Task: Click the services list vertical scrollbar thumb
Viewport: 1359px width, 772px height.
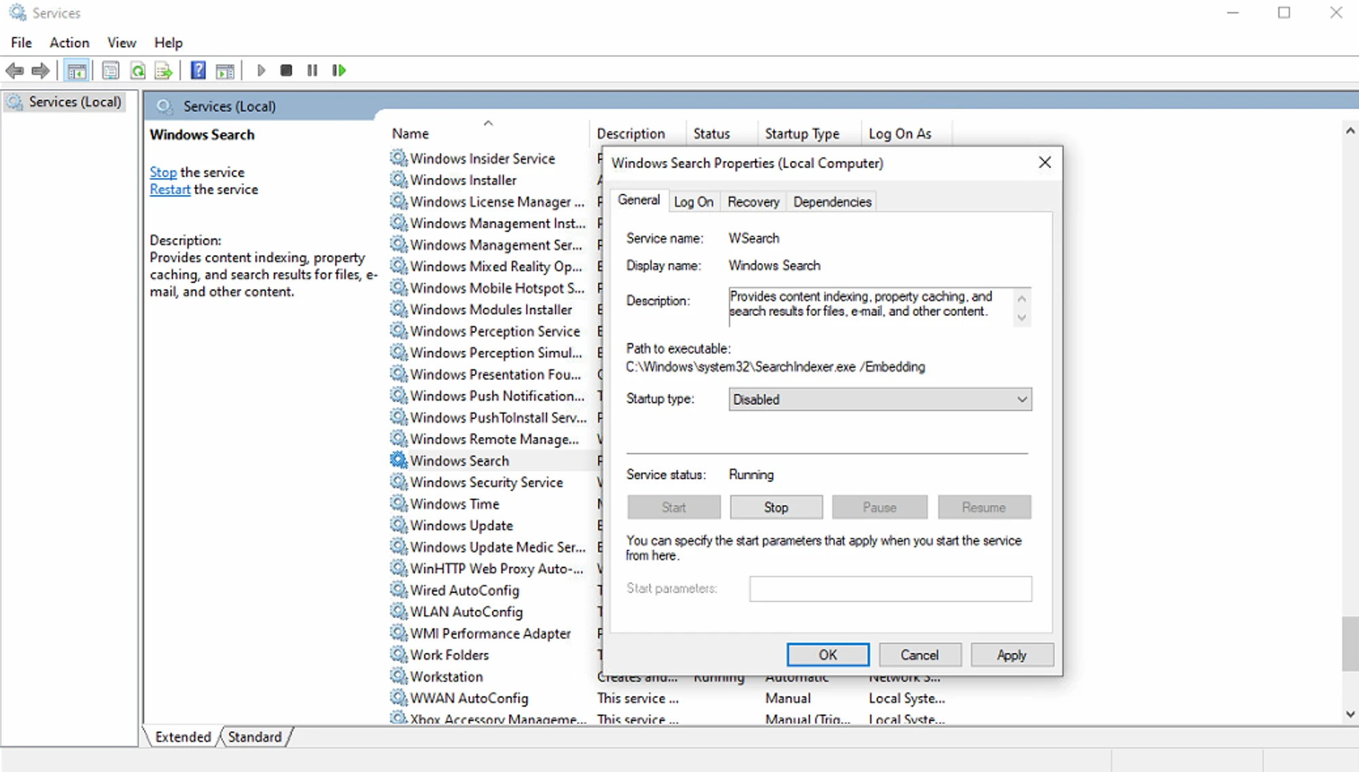Action: coord(1349,643)
